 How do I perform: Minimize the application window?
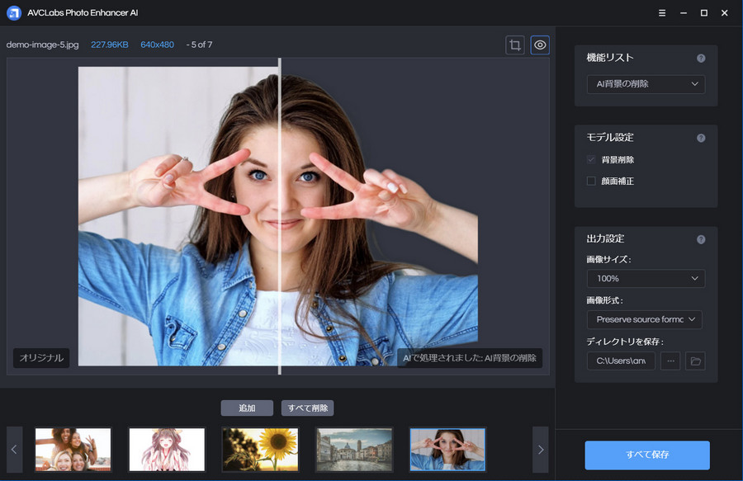click(x=684, y=12)
